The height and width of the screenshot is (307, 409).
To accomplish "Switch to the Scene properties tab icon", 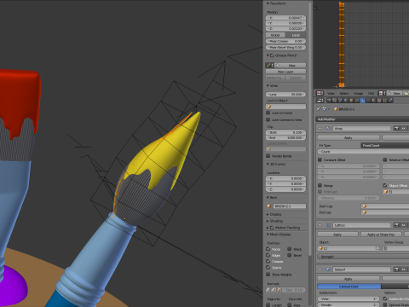I will click(340, 101).
